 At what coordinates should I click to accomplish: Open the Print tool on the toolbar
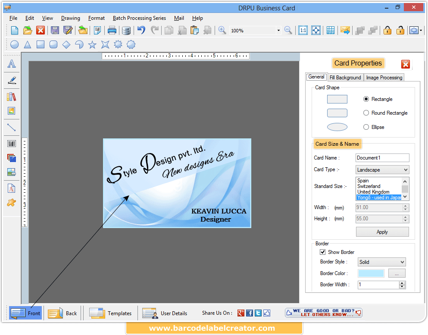[x=112, y=30]
